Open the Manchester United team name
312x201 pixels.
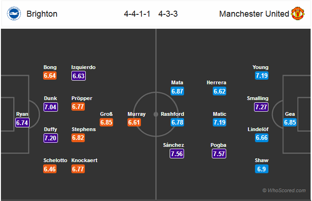coord(254,14)
